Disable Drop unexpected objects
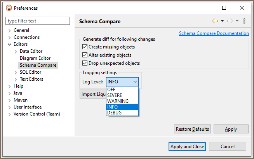 [85, 63]
